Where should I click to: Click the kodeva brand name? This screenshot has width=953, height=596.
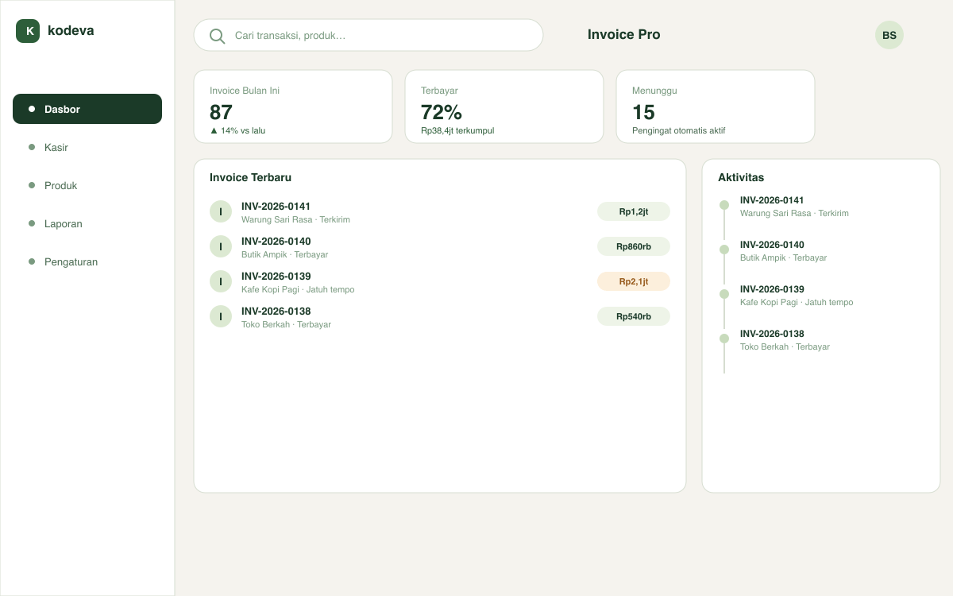coord(71,30)
